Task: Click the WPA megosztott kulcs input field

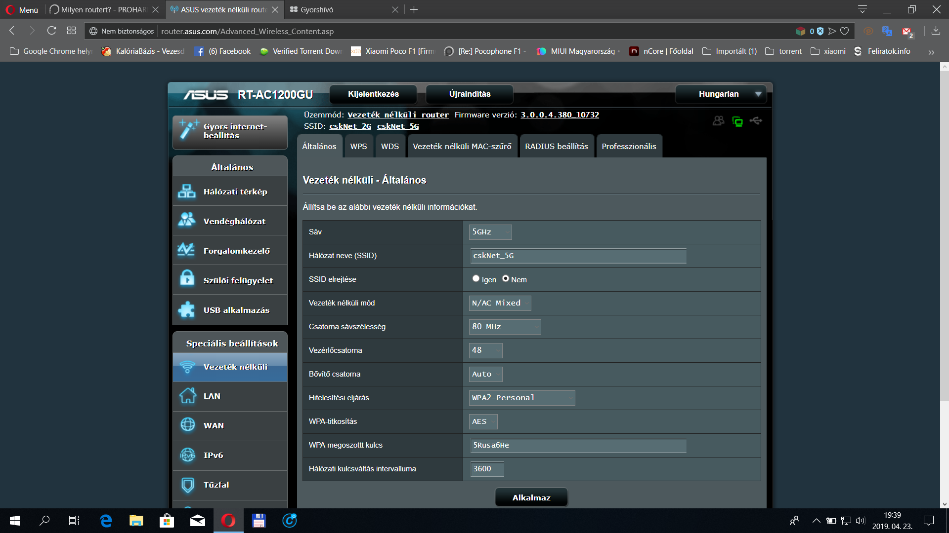Action: pos(578,445)
